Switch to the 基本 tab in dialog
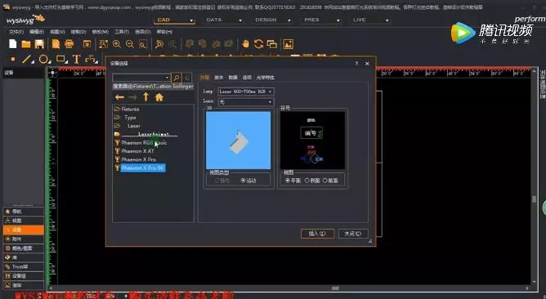The height and width of the screenshot is (299, 546). click(219, 78)
